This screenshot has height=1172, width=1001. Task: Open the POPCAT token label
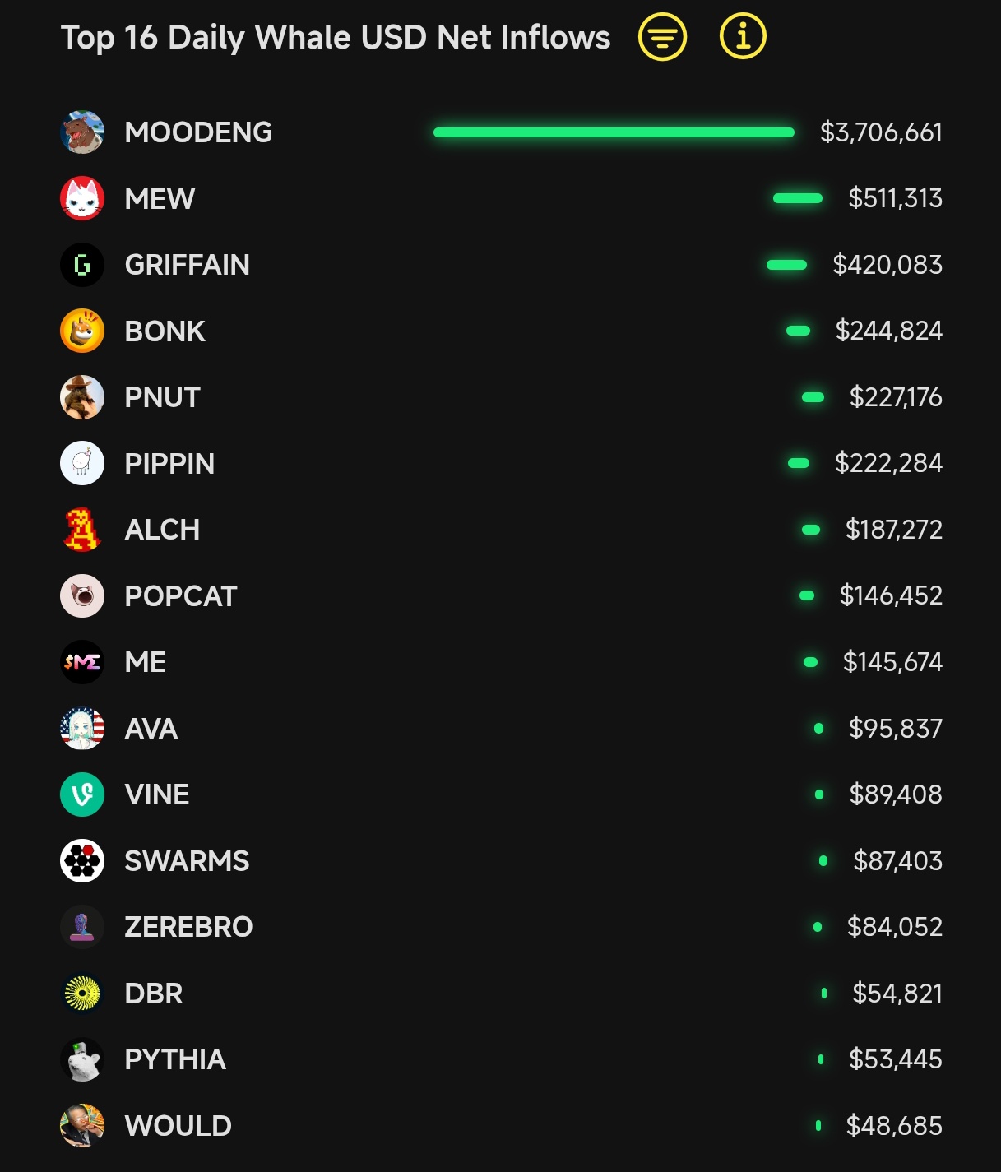[181, 596]
